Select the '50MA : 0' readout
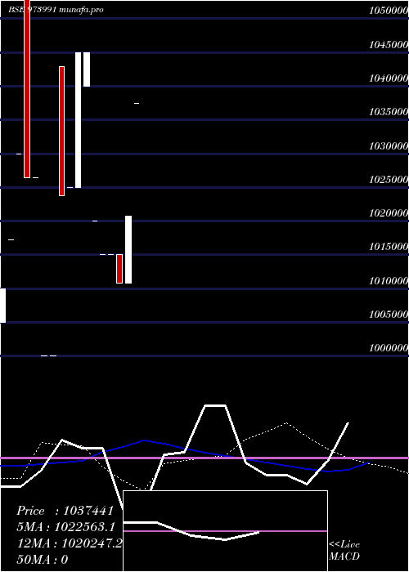This screenshot has height=572, width=409. pyautogui.click(x=43, y=560)
